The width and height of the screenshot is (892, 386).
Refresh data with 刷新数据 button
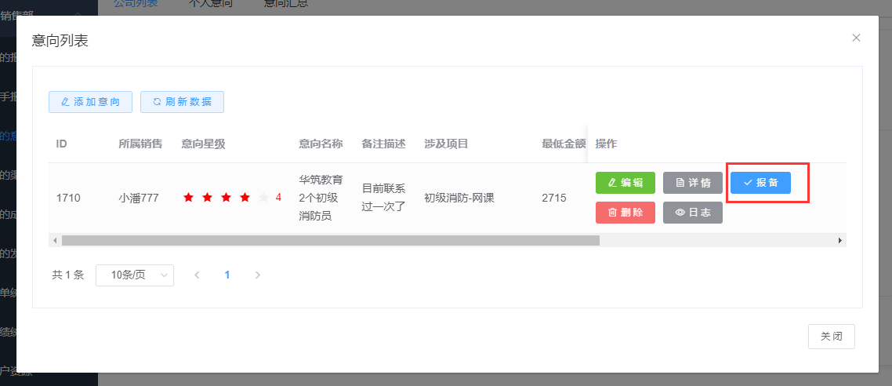[182, 102]
